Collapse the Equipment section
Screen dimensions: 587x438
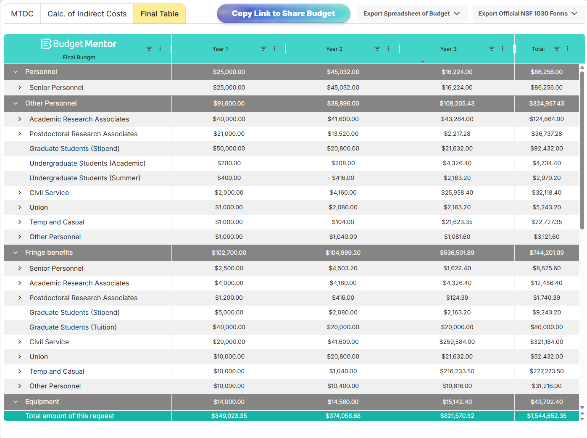pyautogui.click(x=16, y=402)
